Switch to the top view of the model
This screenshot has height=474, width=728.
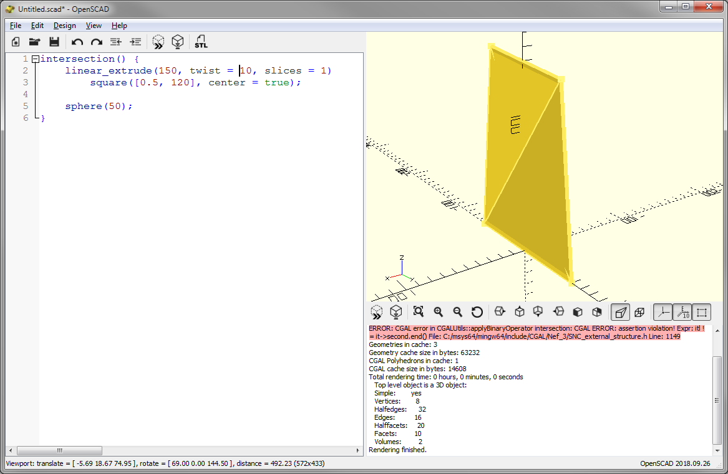click(519, 311)
